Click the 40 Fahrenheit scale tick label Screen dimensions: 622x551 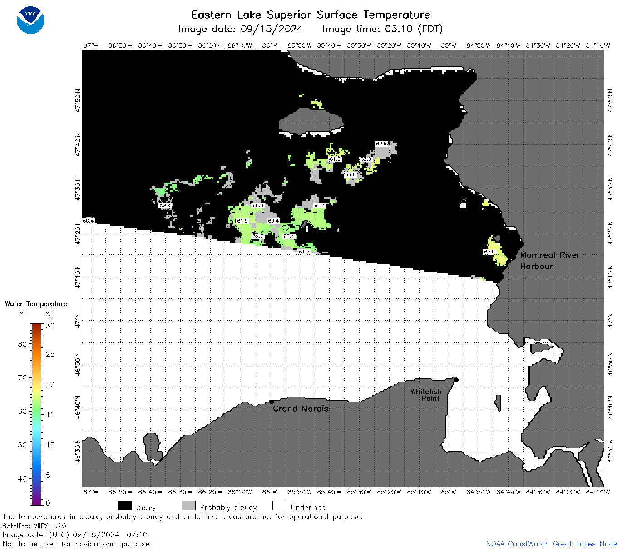coord(22,478)
